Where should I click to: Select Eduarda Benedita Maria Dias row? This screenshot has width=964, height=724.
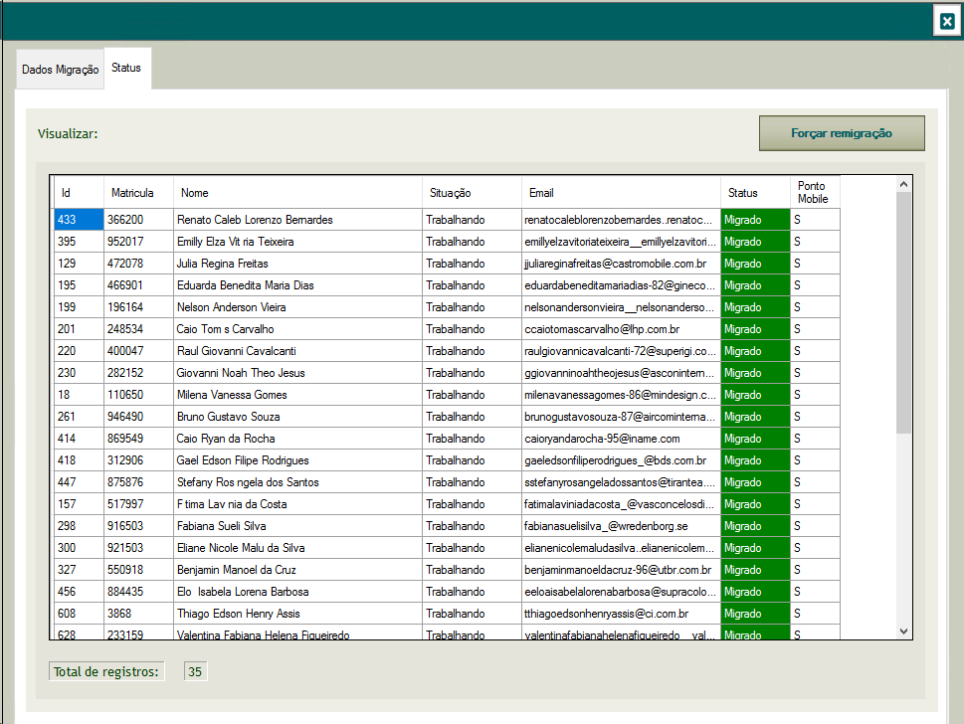(447, 285)
